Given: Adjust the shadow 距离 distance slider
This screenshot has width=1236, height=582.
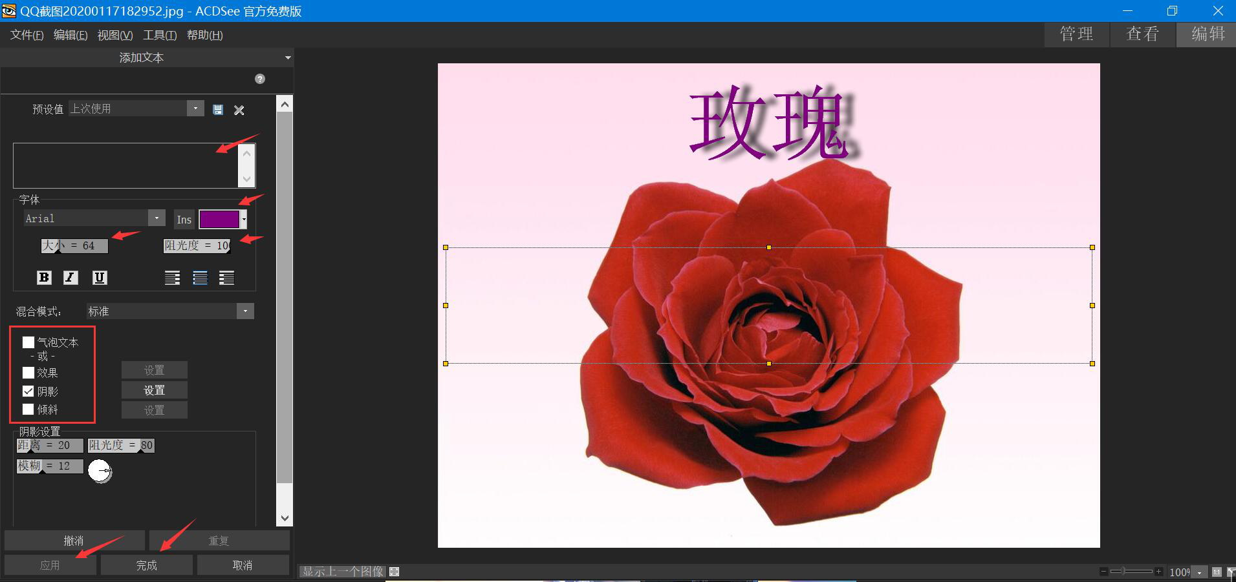Looking at the screenshot, I should click(x=50, y=445).
